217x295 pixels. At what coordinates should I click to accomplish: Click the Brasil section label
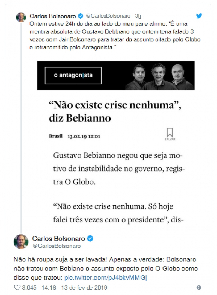pos(56,136)
